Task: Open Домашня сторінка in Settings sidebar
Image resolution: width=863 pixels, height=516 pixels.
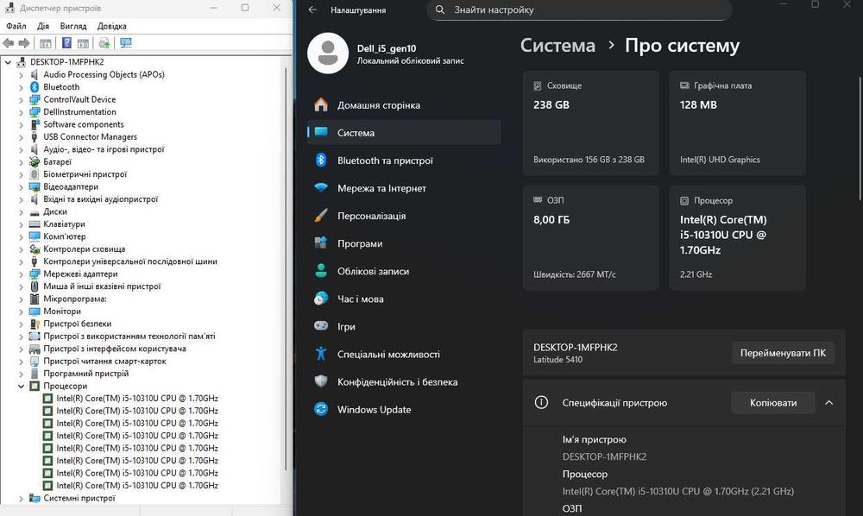Action: tap(404, 105)
